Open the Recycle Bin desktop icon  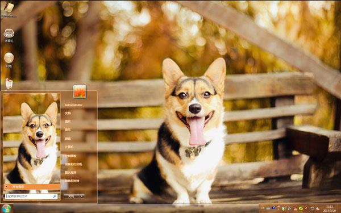9,83
